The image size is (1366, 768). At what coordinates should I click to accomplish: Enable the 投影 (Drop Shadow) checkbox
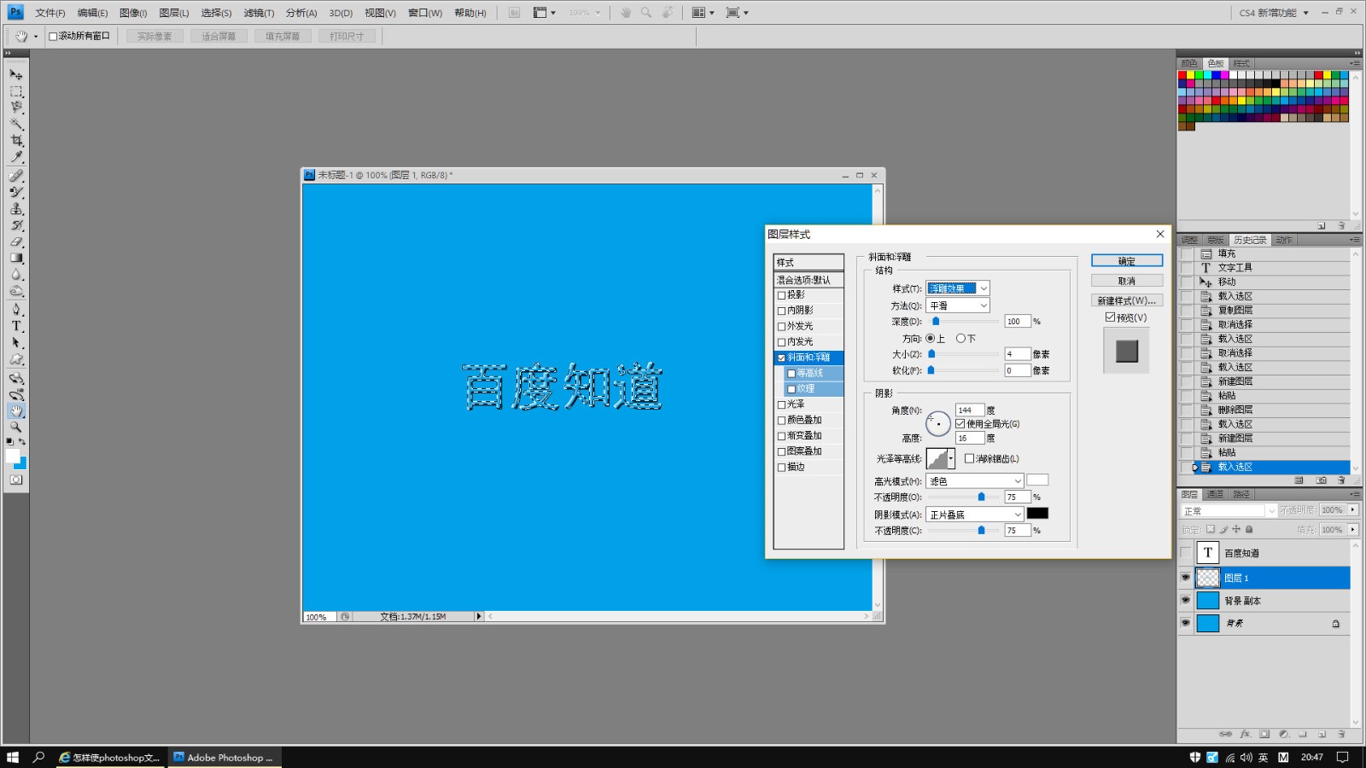click(x=781, y=295)
